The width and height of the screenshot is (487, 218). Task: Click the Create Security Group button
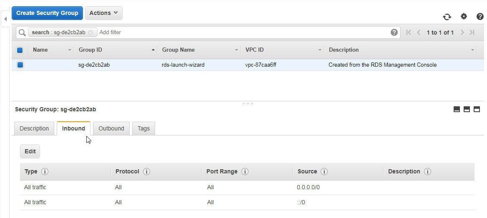[47, 13]
